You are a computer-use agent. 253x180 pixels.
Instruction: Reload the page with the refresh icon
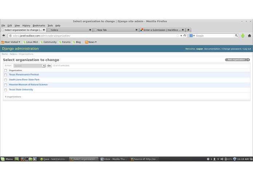tap(185, 35)
